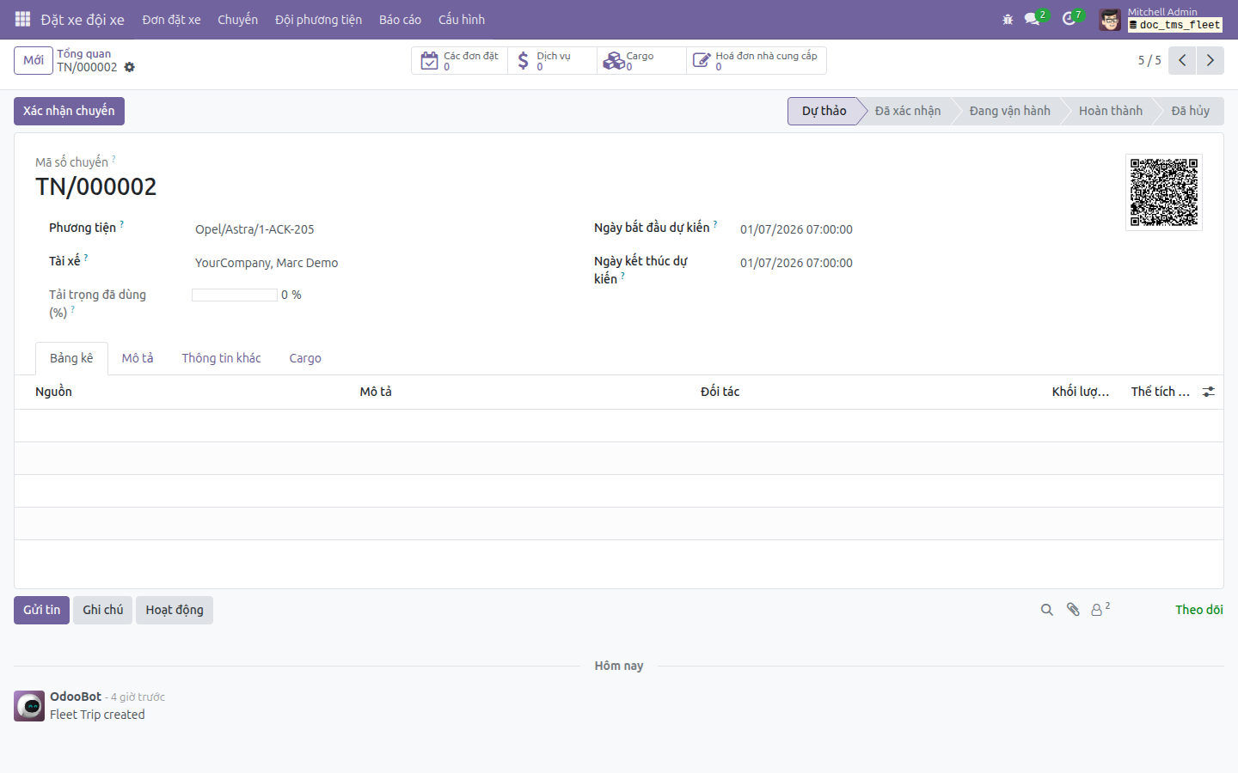Switch to the Thông tin khác tab
Viewport: 1238px width, 773px height.
click(x=221, y=358)
